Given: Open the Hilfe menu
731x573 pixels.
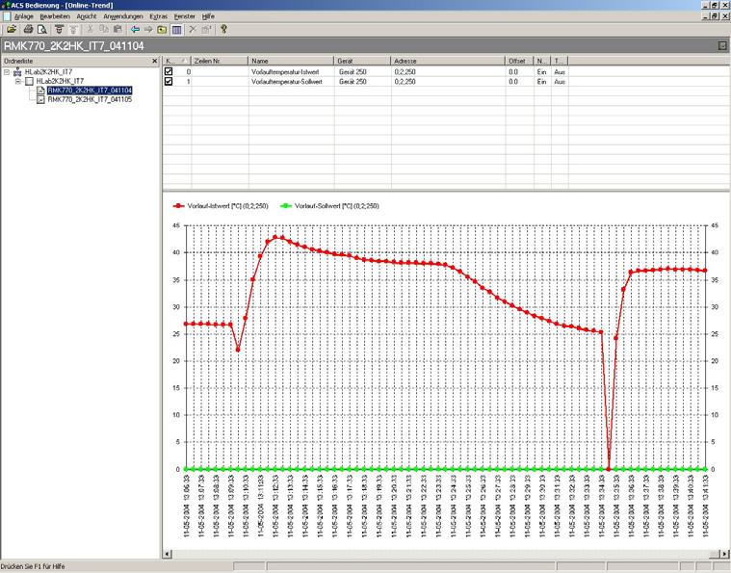Looking at the screenshot, I should (208, 16).
